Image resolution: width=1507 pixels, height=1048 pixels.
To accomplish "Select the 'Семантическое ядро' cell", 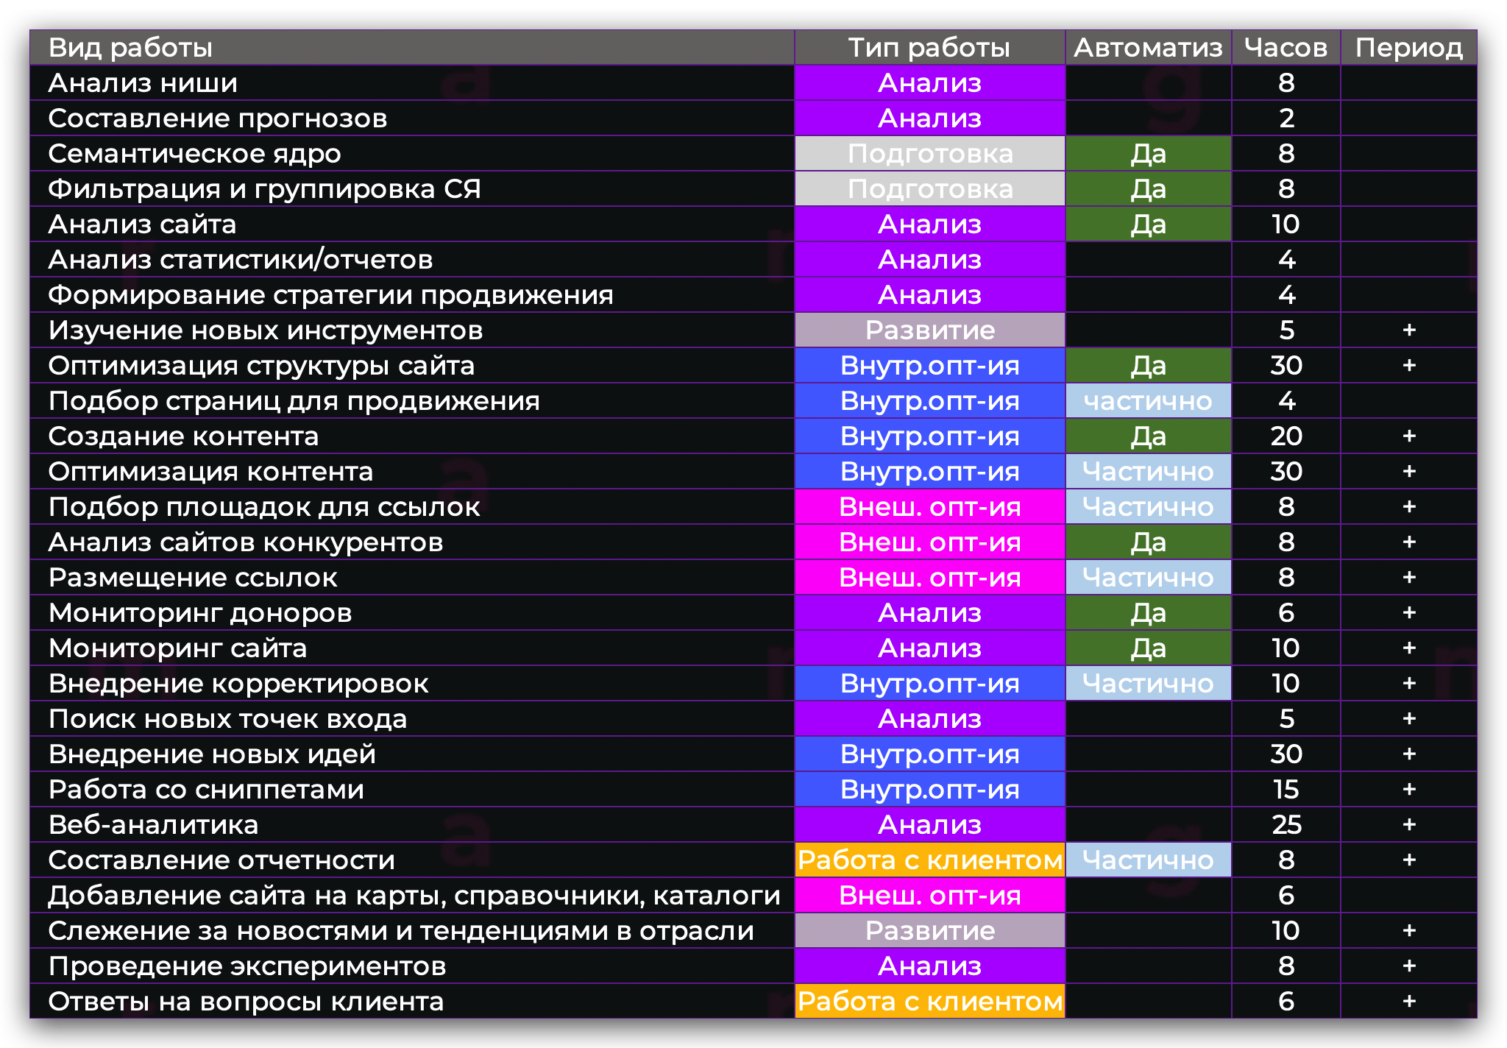I will [412, 154].
